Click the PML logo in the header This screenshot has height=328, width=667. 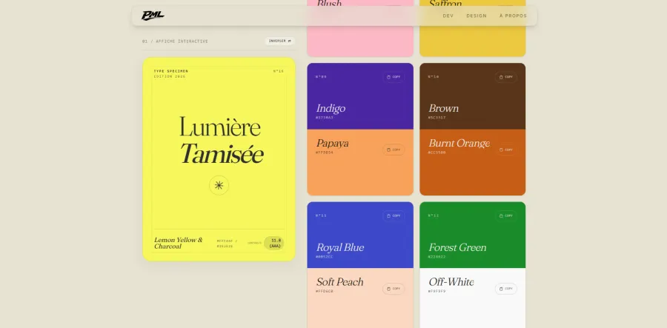coord(153,16)
